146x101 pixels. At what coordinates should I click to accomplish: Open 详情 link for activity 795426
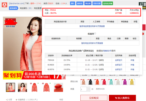click(x=132, y=60)
